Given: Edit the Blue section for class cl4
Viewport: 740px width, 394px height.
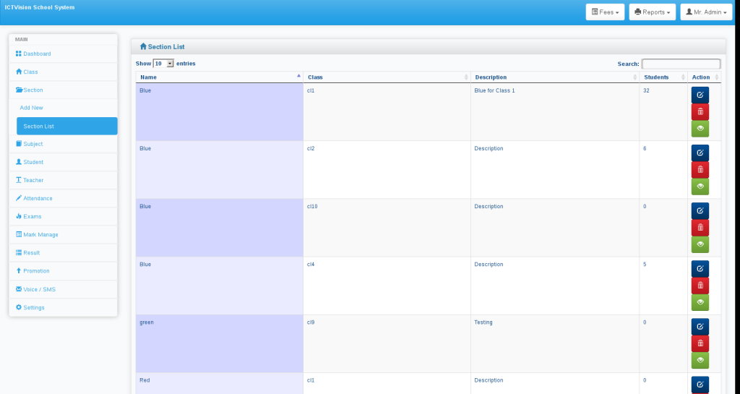Looking at the screenshot, I should 700,269.
